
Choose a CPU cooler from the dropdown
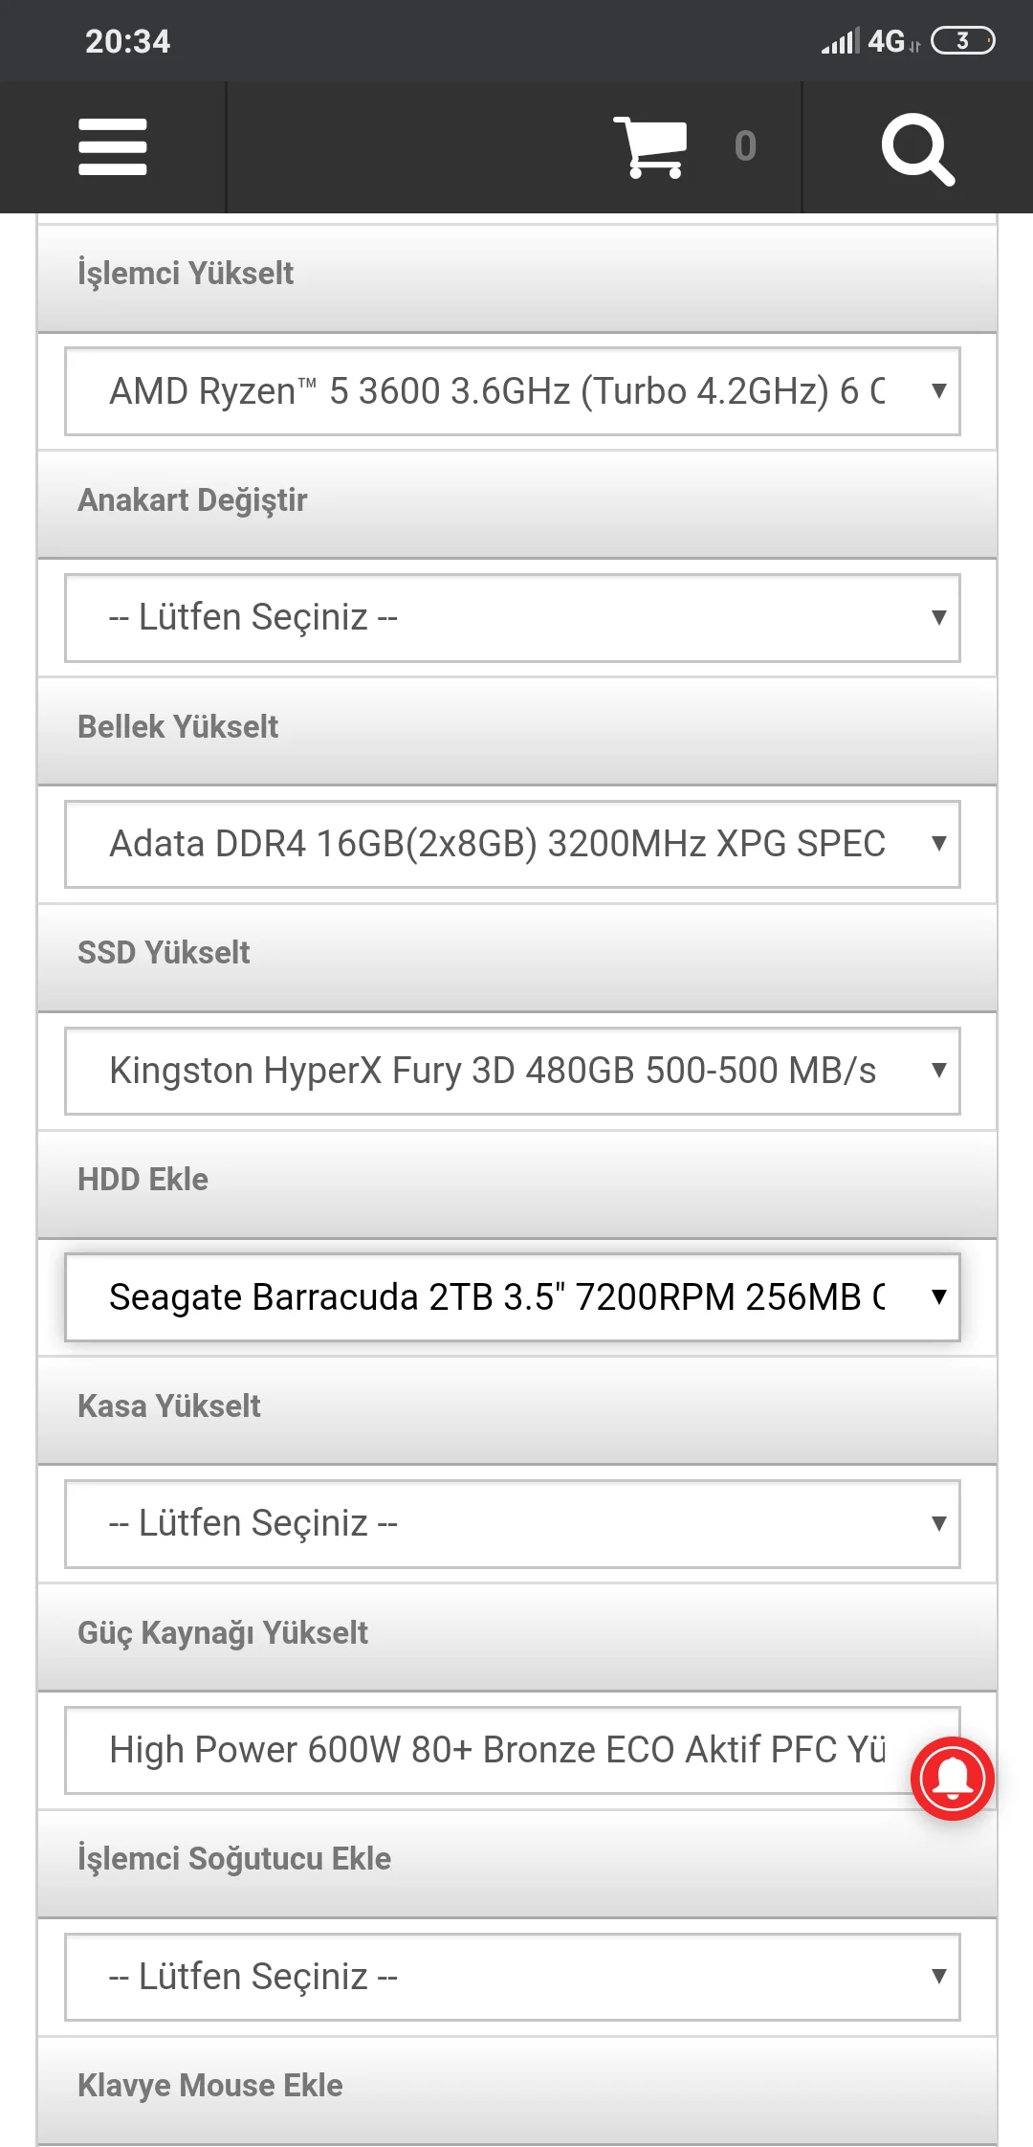point(513,1977)
